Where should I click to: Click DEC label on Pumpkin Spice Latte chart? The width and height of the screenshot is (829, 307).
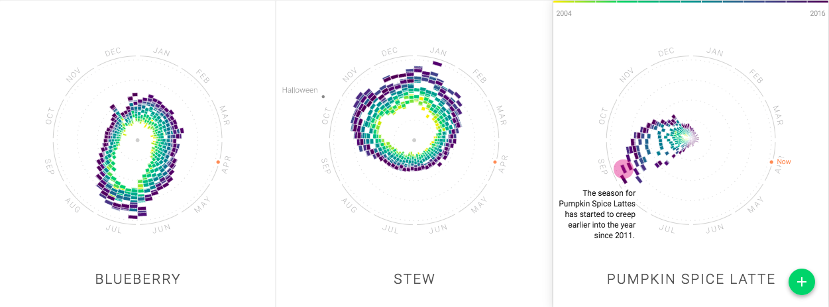coord(666,52)
